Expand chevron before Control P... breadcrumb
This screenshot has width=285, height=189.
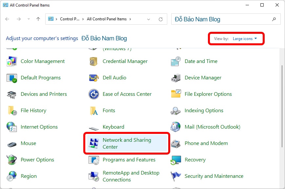56,19
